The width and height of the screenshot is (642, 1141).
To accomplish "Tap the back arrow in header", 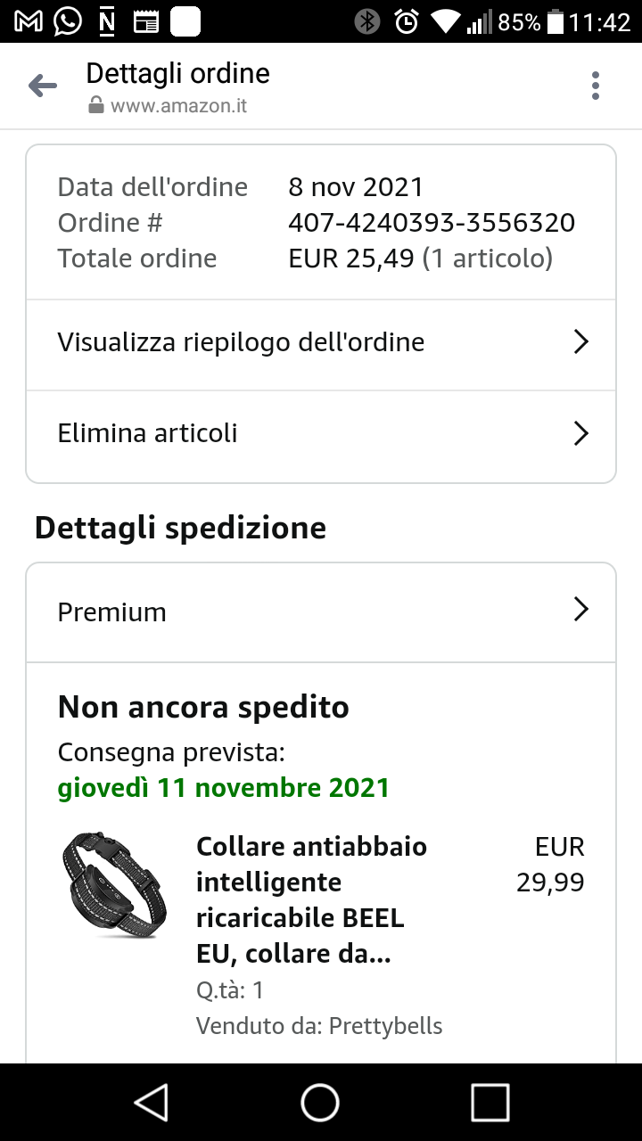I will [43, 86].
